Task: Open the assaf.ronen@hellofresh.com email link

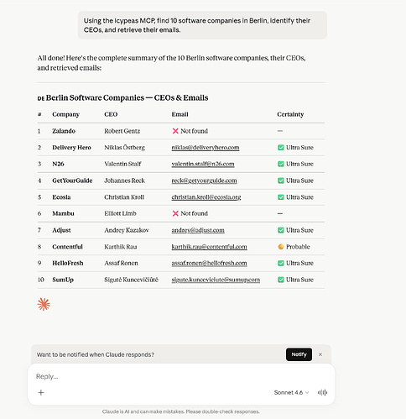Action: (210, 263)
